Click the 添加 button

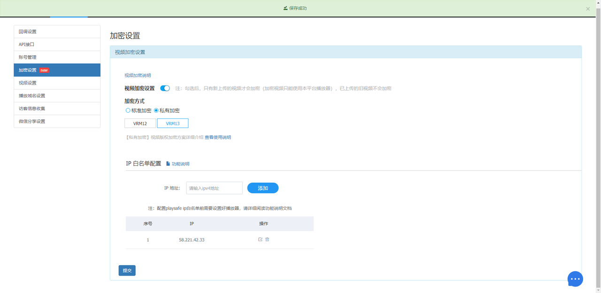click(x=263, y=188)
